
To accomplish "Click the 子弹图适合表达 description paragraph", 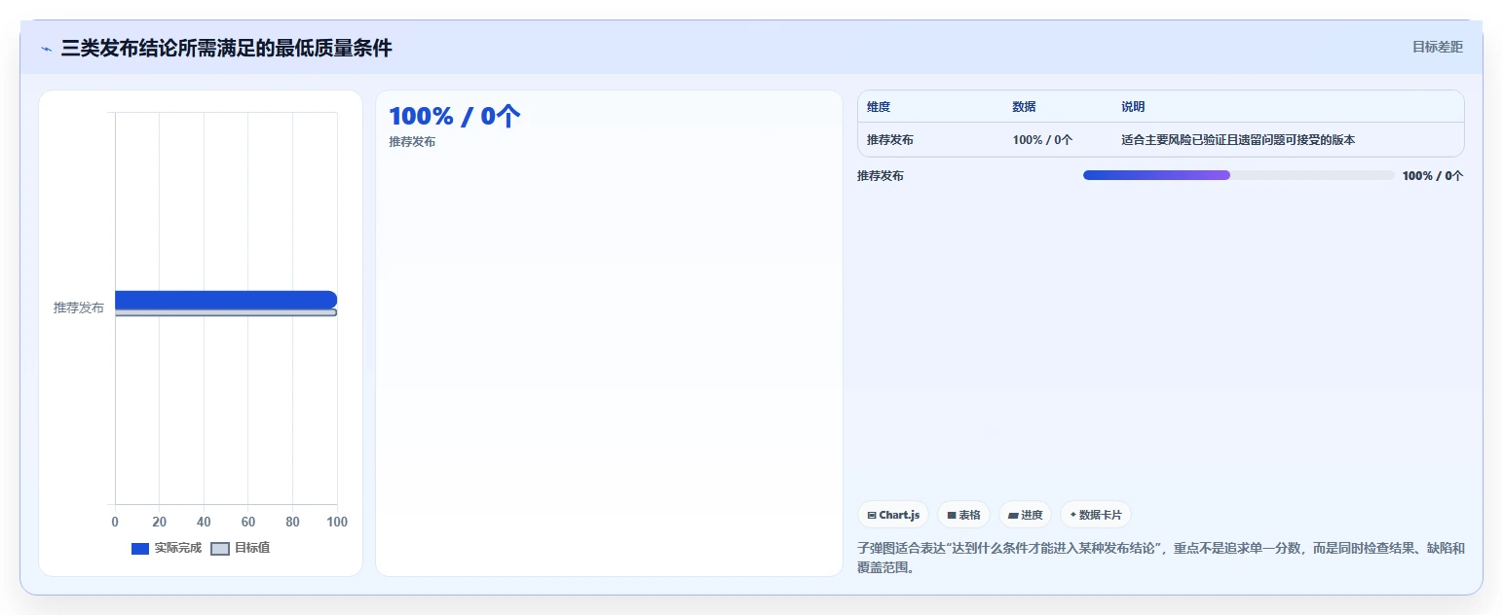I will [x=1160, y=558].
